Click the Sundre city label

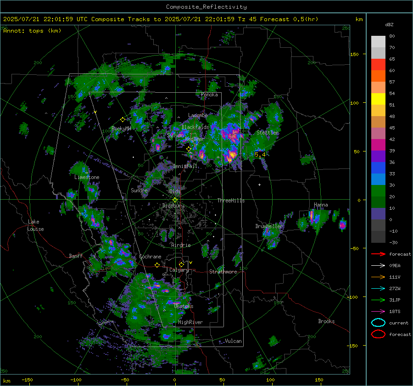click(139, 190)
